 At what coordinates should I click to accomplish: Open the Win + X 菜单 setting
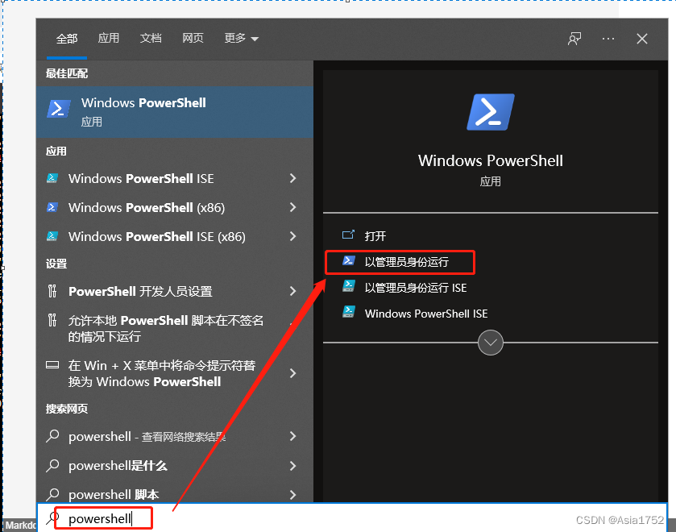[175, 374]
